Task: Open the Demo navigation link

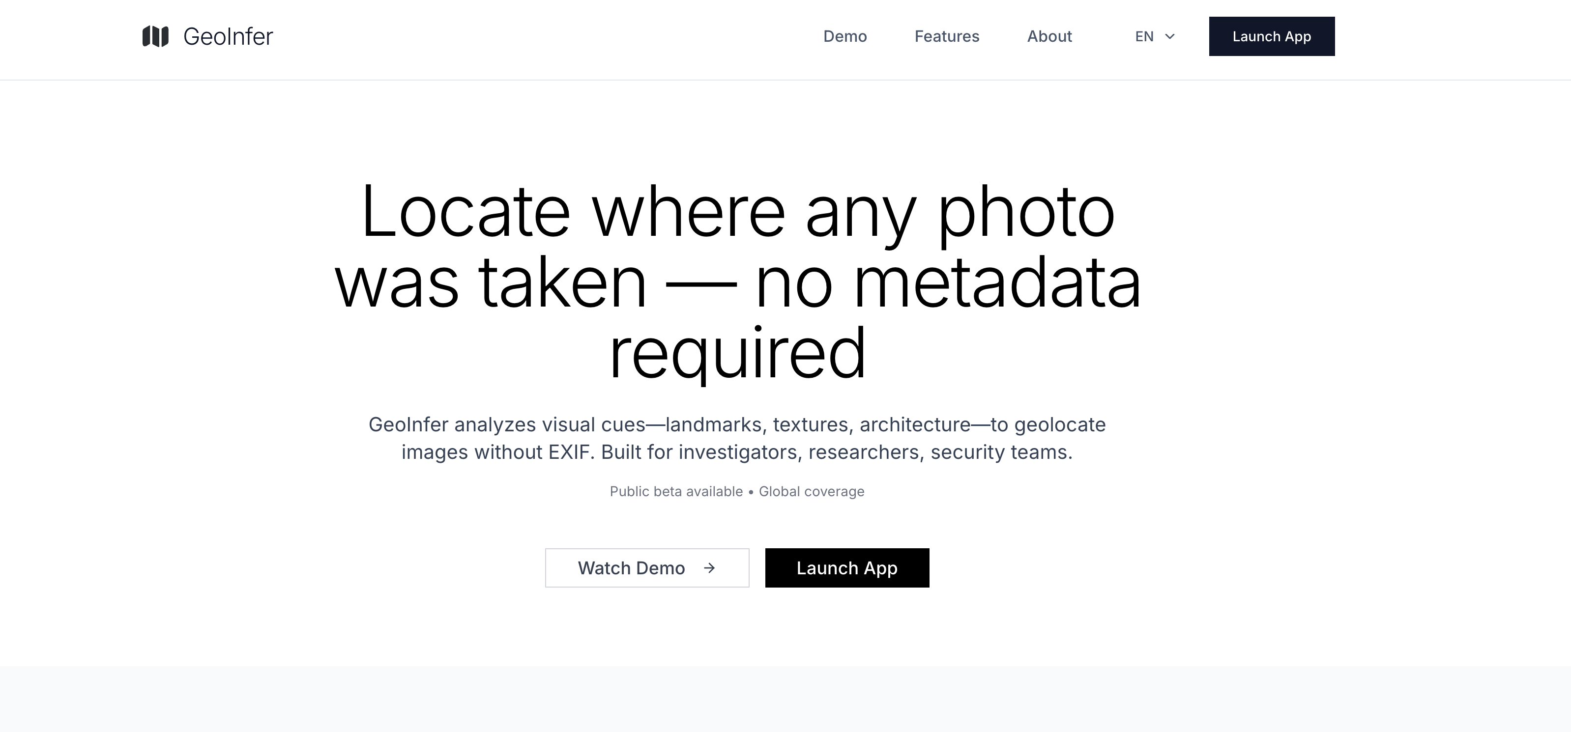Action: click(x=844, y=36)
